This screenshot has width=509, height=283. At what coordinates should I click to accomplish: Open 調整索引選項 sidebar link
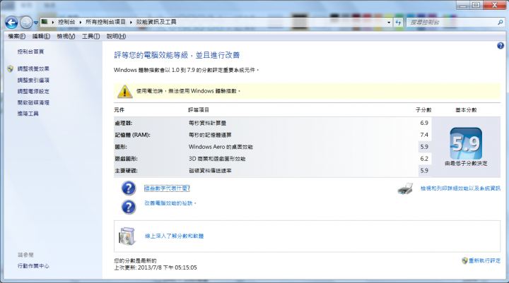tap(33, 80)
